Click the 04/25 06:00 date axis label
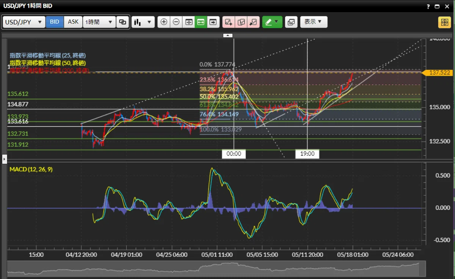This screenshot has width=455, height=279. (x=173, y=255)
